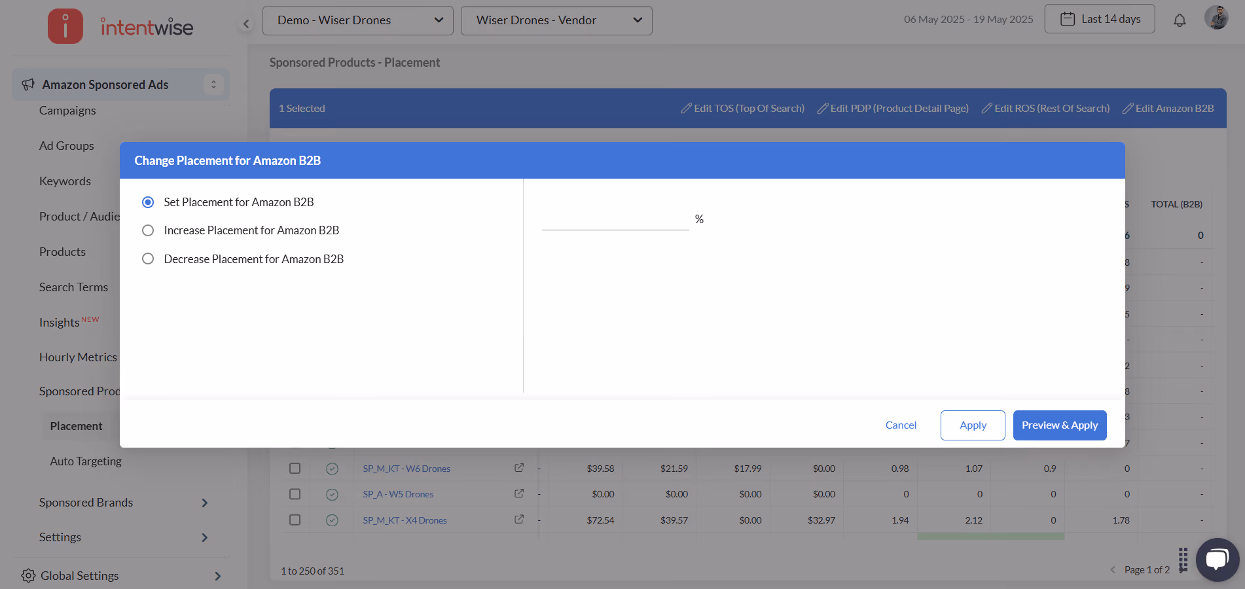Open SP_M_KT - W6 Drones external link icon

tap(519, 468)
